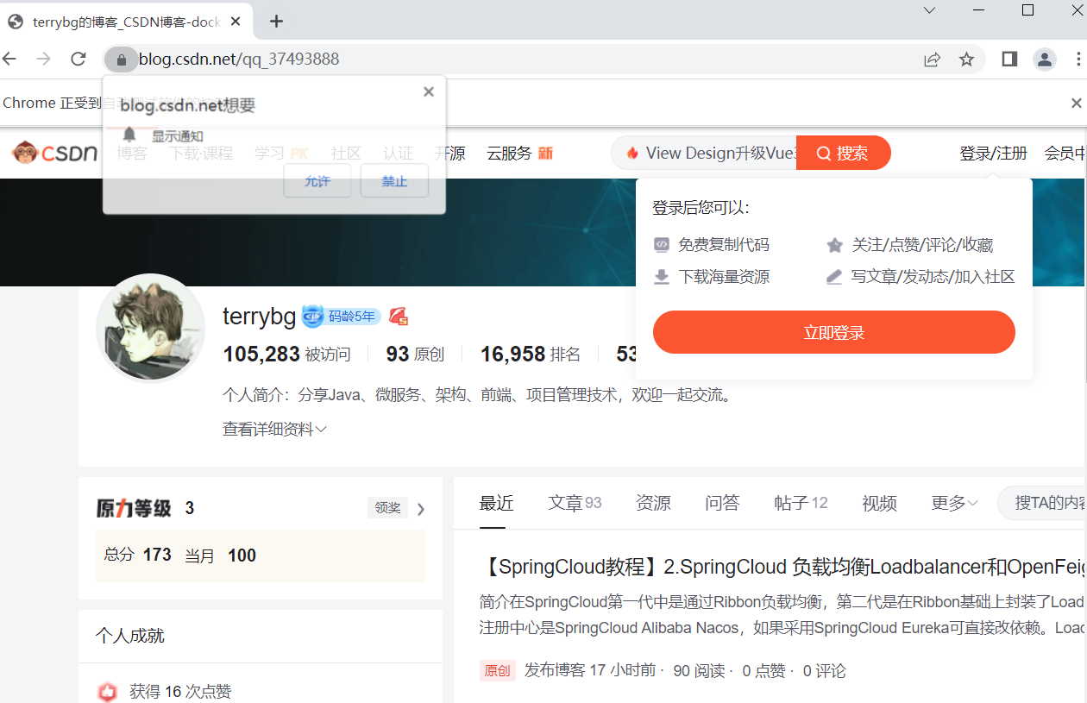Open the 社区 nav item

[x=346, y=153]
